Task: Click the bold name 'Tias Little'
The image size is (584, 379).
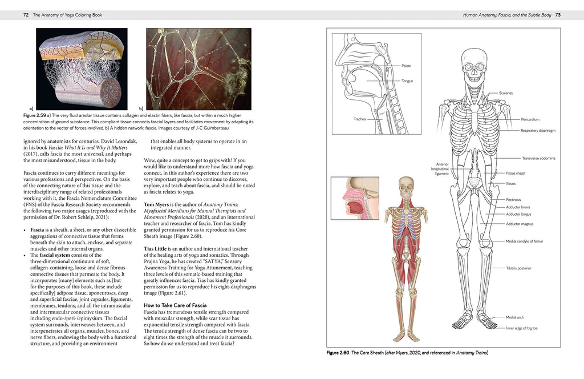Action: [x=155, y=248]
